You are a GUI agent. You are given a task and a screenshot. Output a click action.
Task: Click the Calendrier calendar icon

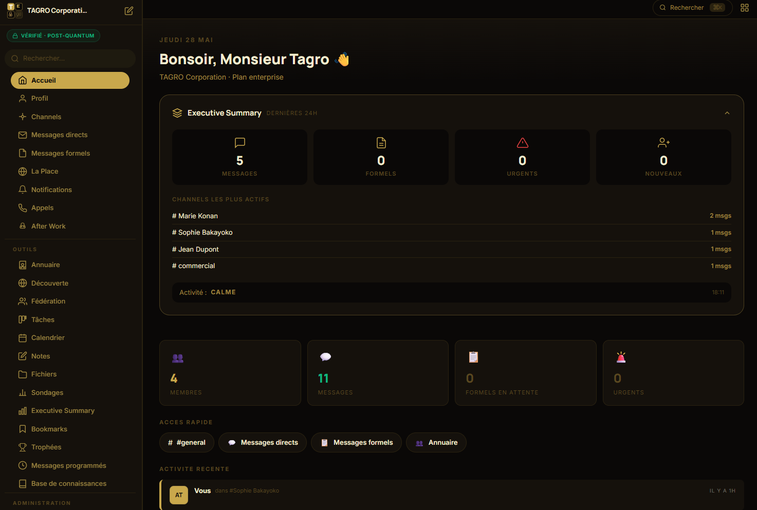click(23, 337)
